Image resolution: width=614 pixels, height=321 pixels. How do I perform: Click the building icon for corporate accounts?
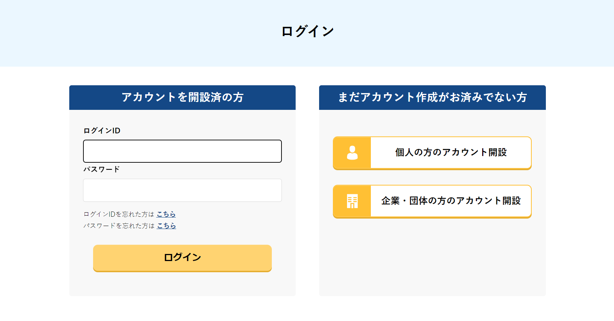[x=352, y=201]
